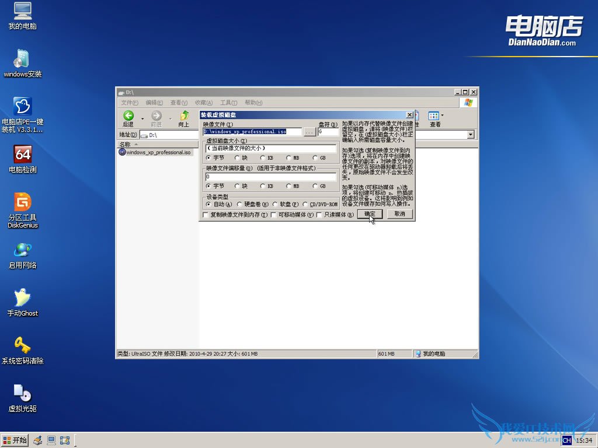The width and height of the screenshot is (598, 448).
Task: Expand the address bar dropdown arrow
Action: (x=471, y=135)
